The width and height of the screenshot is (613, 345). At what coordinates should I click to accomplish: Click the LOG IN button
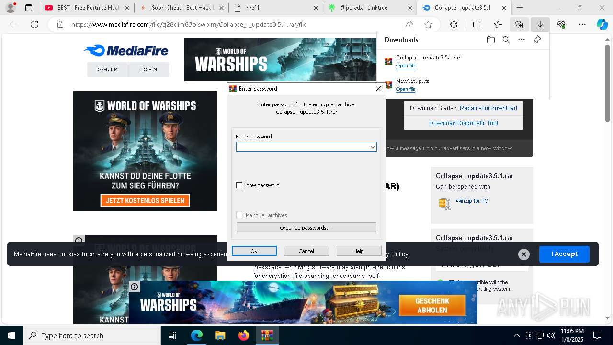point(148,69)
